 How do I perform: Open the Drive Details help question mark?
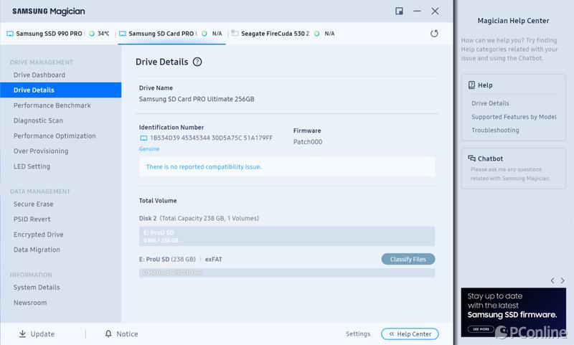pyautogui.click(x=197, y=62)
